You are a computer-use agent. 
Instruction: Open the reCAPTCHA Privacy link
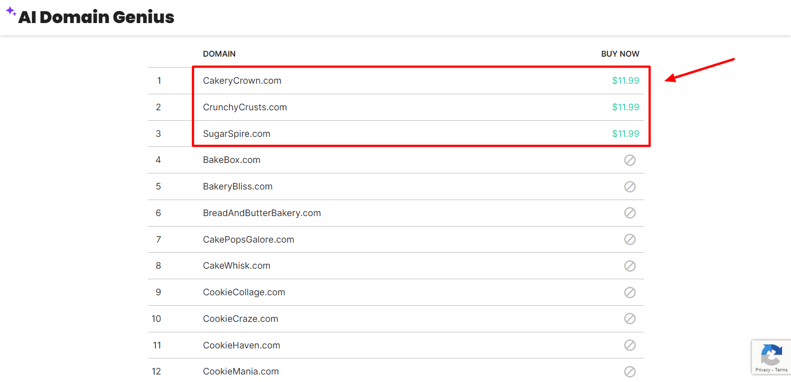762,370
